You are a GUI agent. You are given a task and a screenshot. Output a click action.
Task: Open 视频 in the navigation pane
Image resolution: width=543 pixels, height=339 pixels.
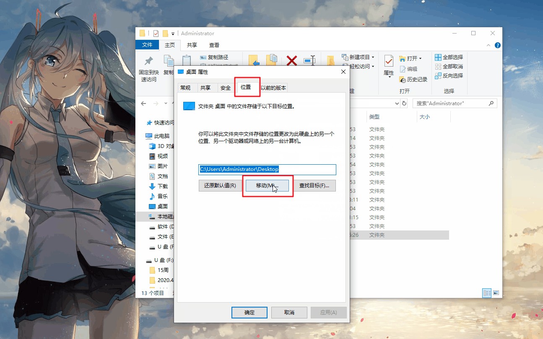click(x=158, y=156)
